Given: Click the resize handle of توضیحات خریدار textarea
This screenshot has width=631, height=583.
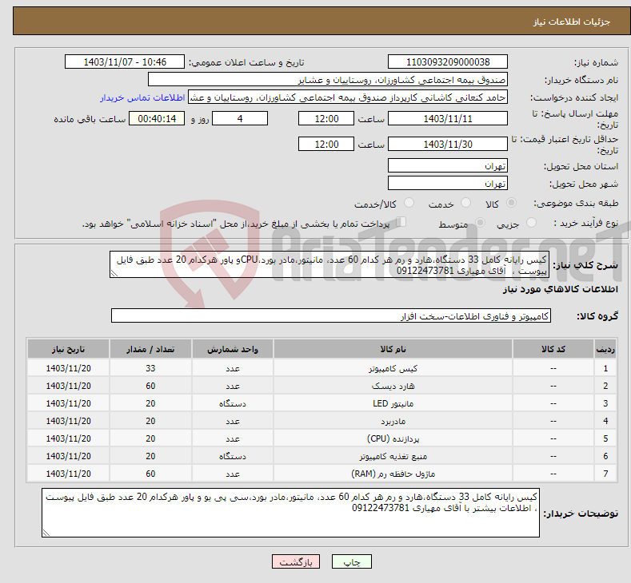Looking at the screenshot, I should point(46,533).
